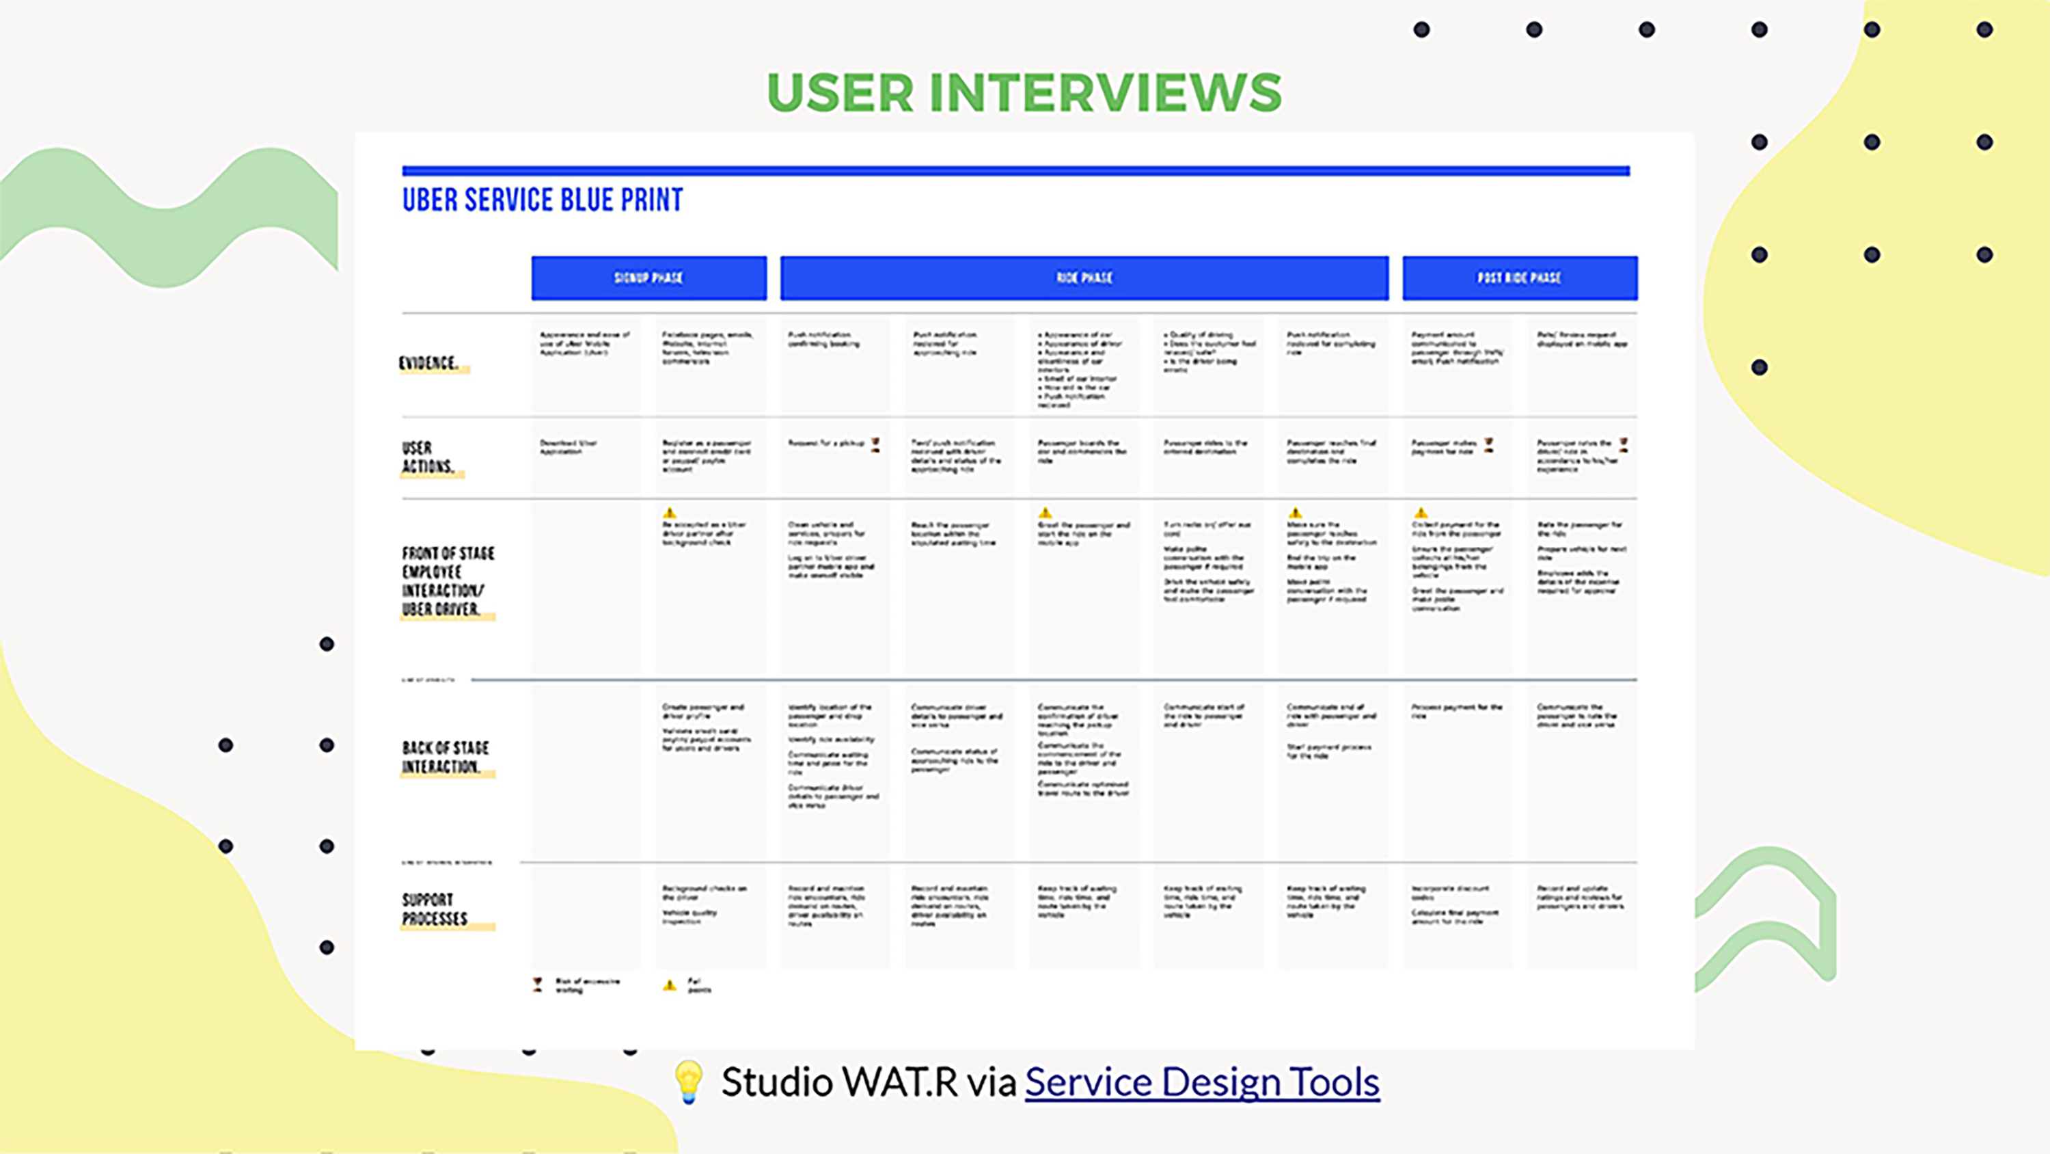Open the Service Design Tools link
Image resolution: width=2050 pixels, height=1154 pixels.
pos(1202,1082)
